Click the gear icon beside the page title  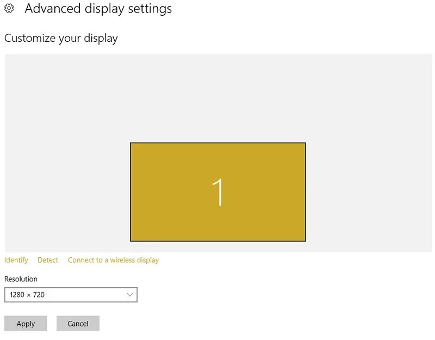point(9,9)
